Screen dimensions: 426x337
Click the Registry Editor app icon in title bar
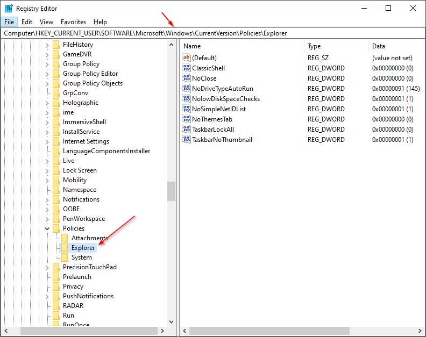[9, 9]
